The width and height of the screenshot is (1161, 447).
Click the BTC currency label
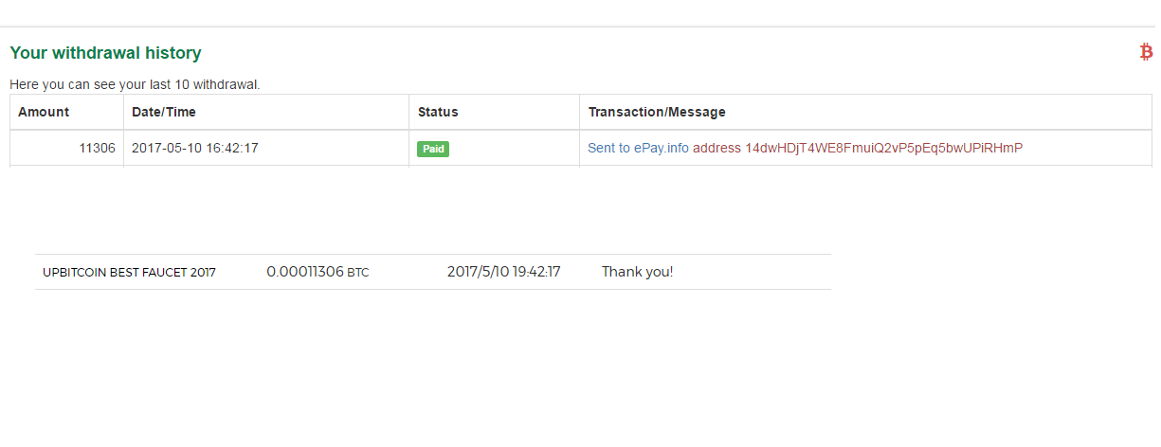coord(358,273)
